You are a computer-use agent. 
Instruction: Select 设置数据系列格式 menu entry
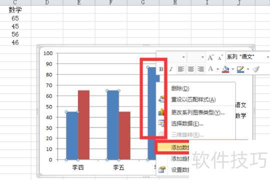click(180, 170)
